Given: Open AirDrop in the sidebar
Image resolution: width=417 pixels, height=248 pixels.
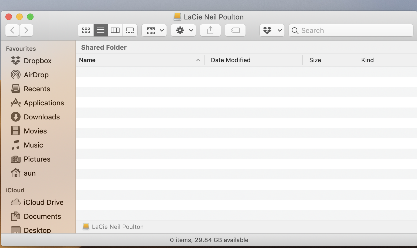Looking at the screenshot, I should [x=36, y=75].
